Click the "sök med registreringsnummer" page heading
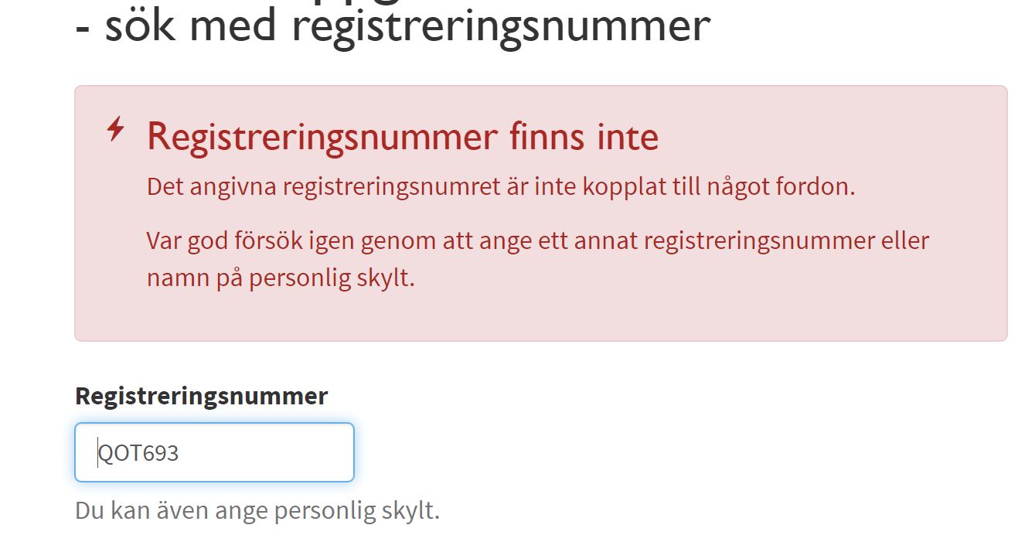 (407, 25)
